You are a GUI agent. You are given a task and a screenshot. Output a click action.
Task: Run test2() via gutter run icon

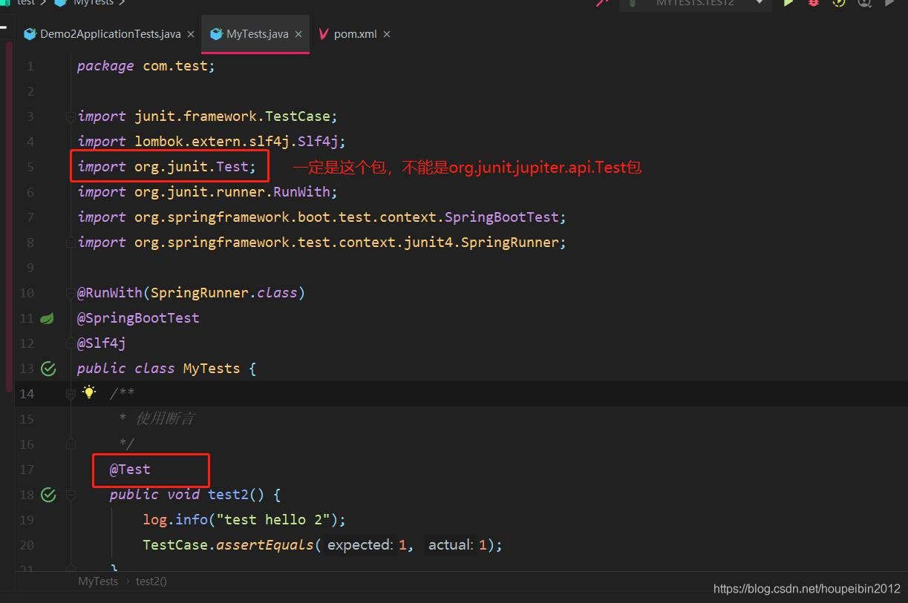pyautogui.click(x=48, y=495)
